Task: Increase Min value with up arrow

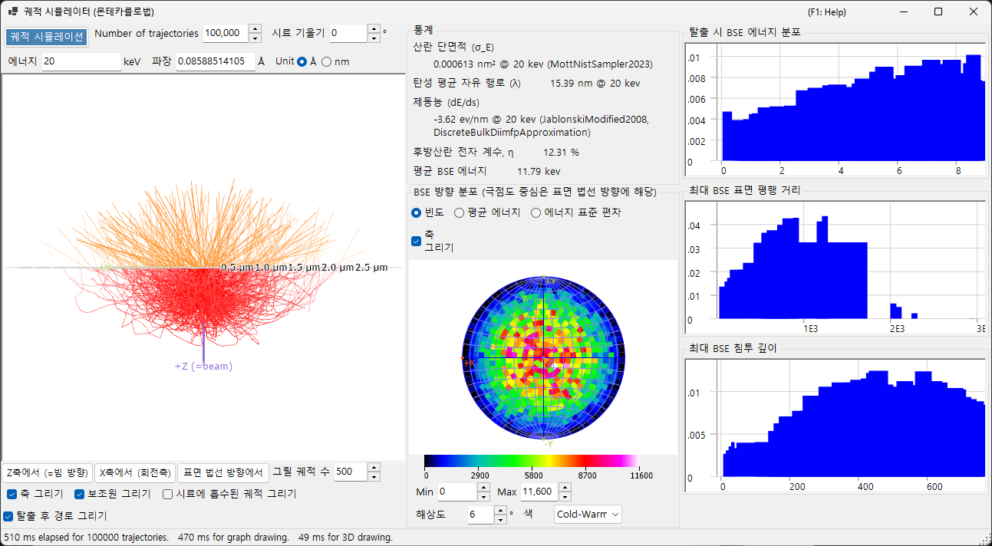Action: (x=485, y=487)
